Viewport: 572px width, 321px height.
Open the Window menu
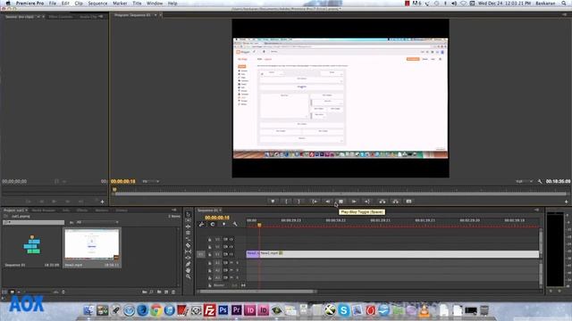[x=155, y=4]
